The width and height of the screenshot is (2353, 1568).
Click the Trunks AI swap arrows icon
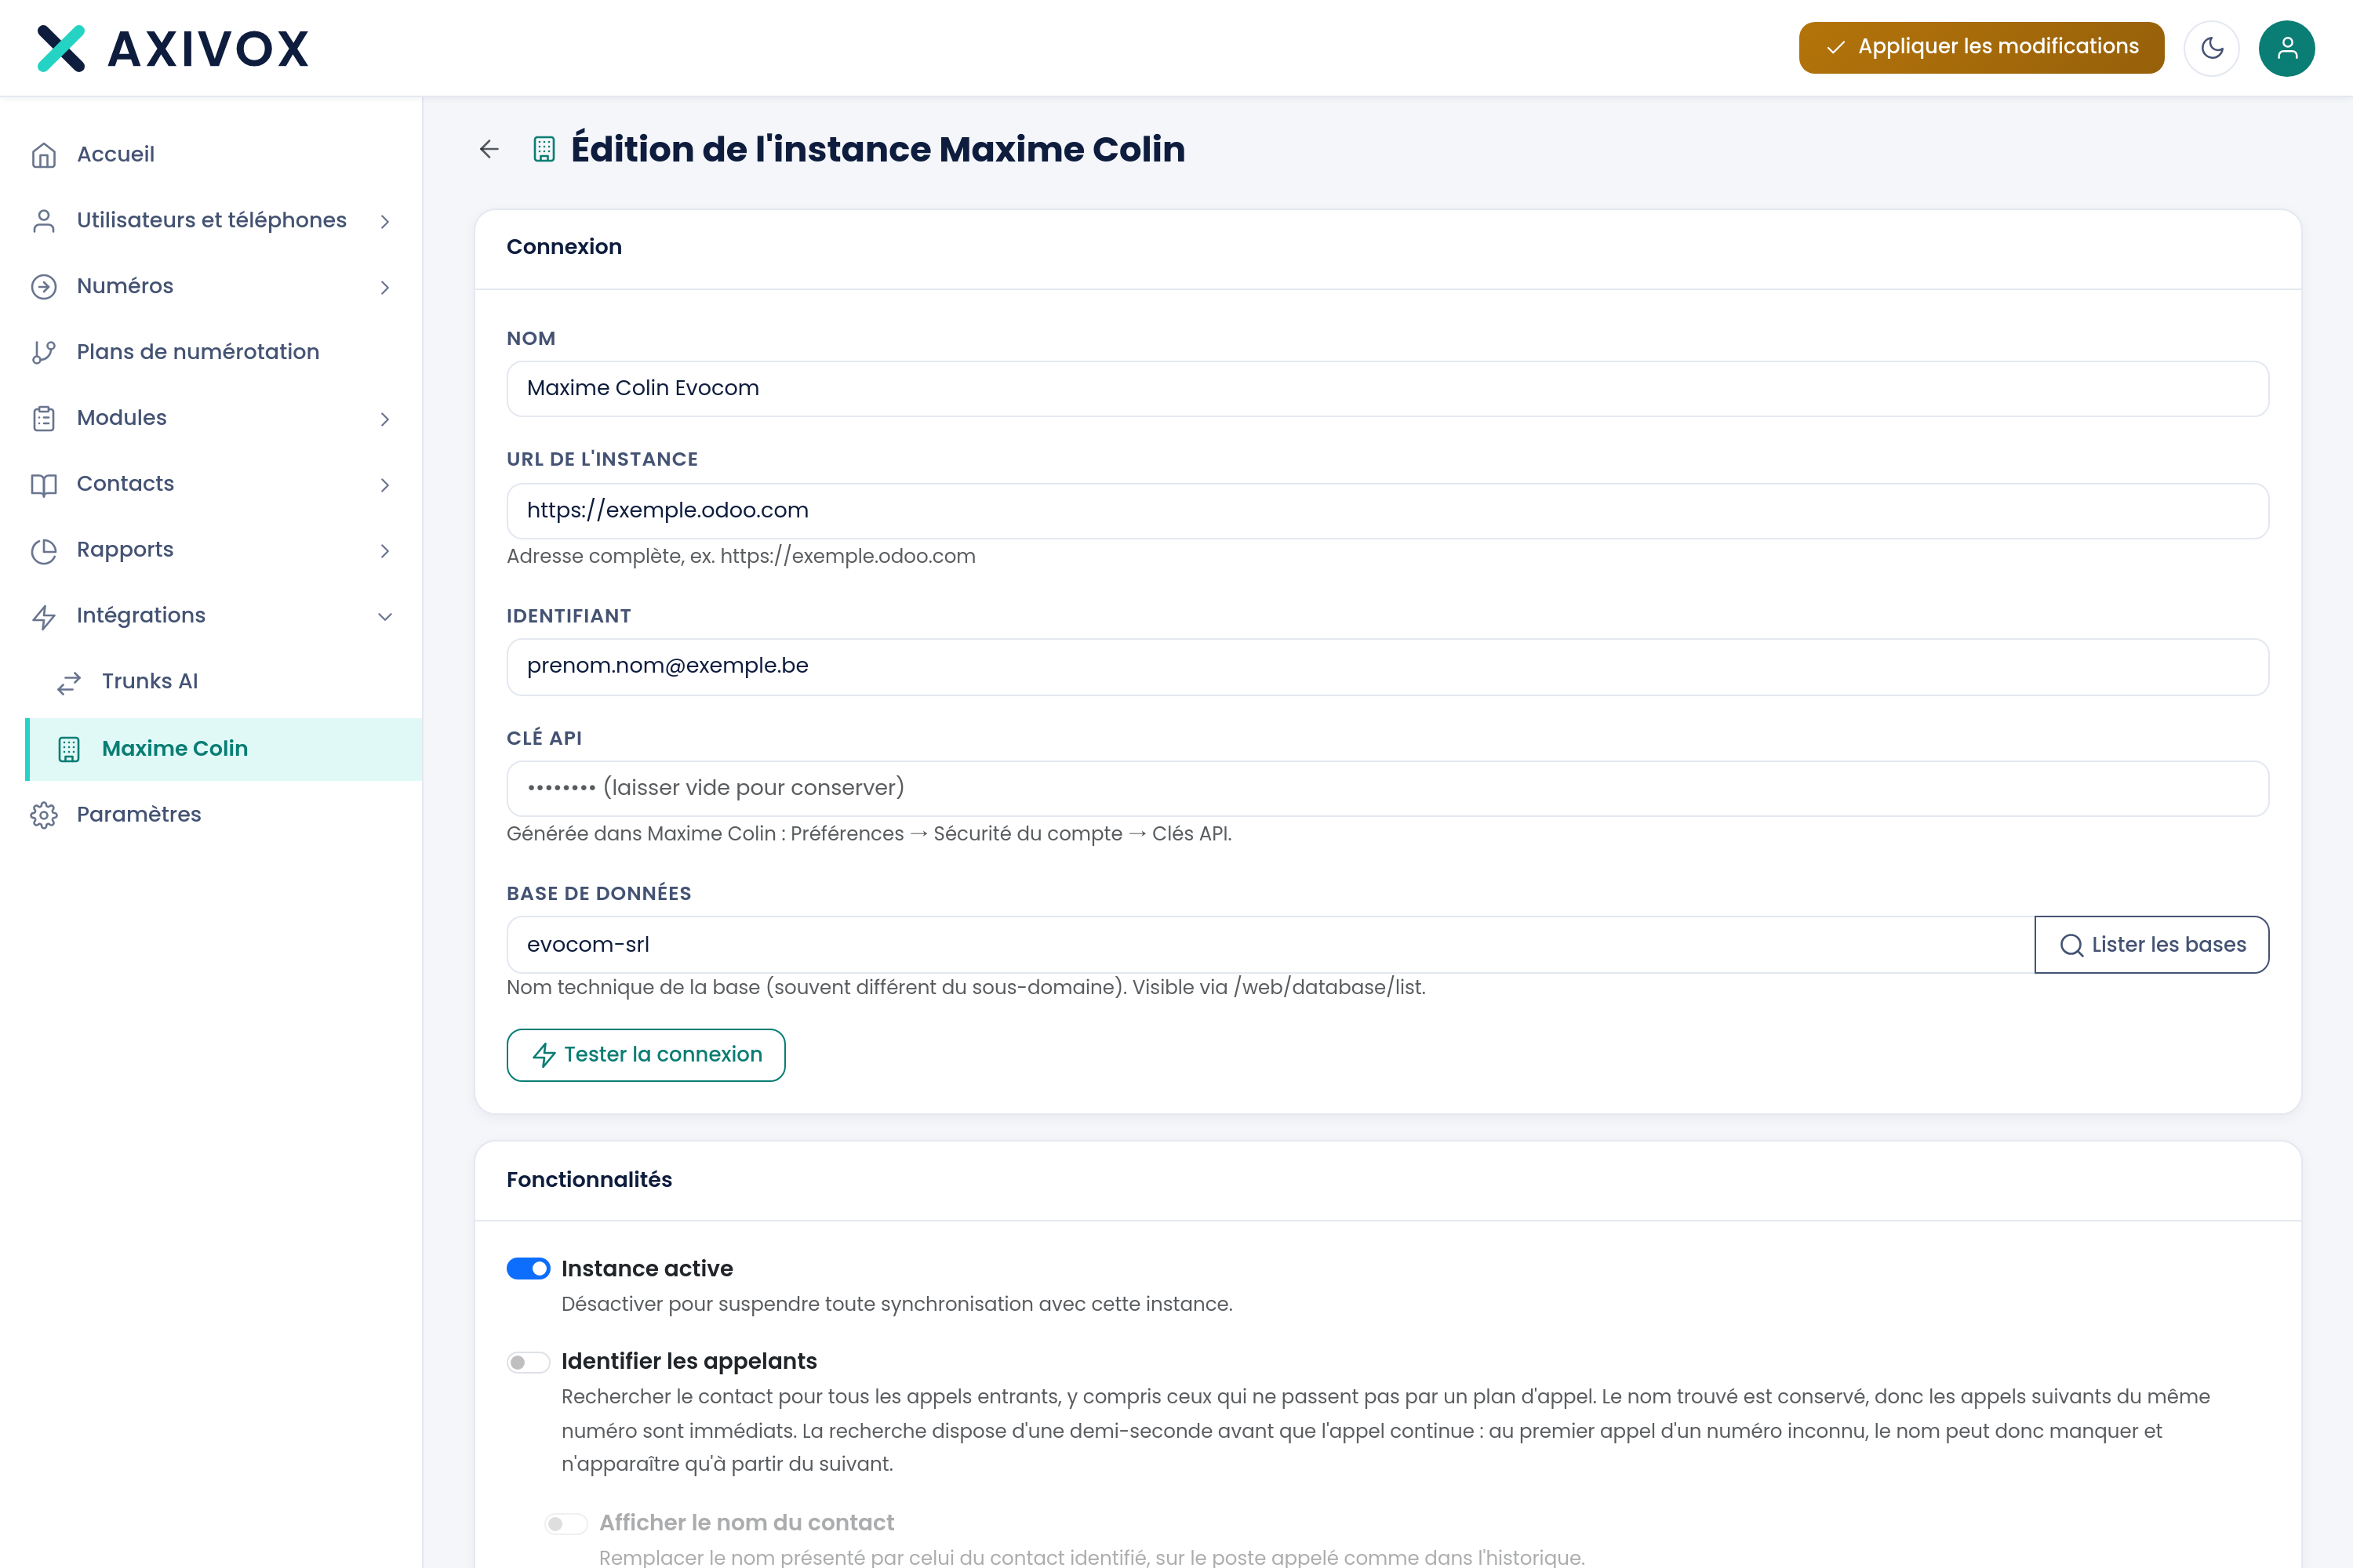(69, 682)
